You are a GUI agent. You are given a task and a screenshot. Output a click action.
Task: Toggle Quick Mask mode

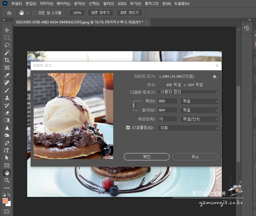[7, 211]
